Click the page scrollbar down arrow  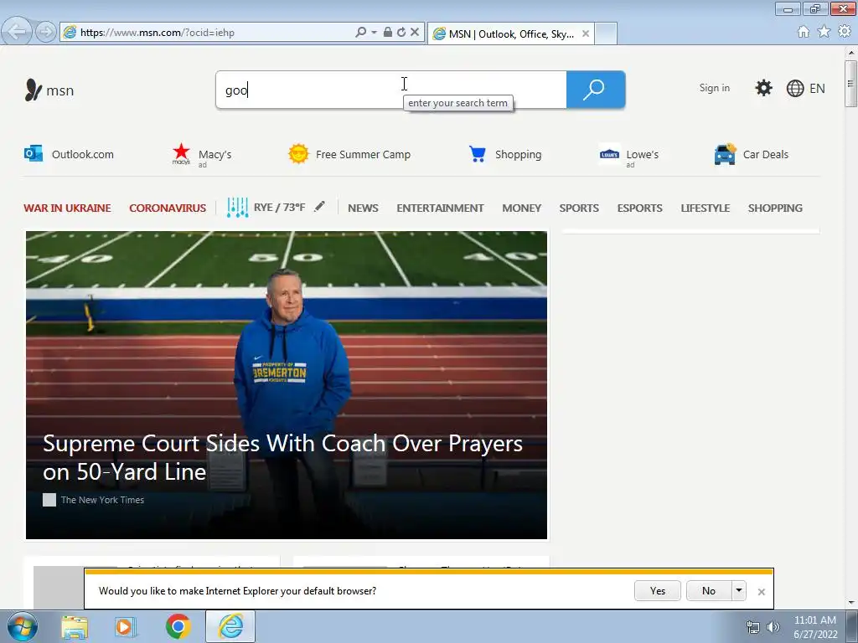coord(851,603)
